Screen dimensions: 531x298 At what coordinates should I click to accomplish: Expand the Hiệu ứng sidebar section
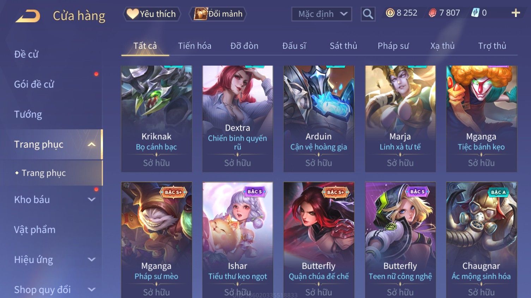point(92,260)
